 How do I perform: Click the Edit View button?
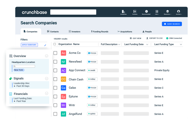click(x=135, y=38)
